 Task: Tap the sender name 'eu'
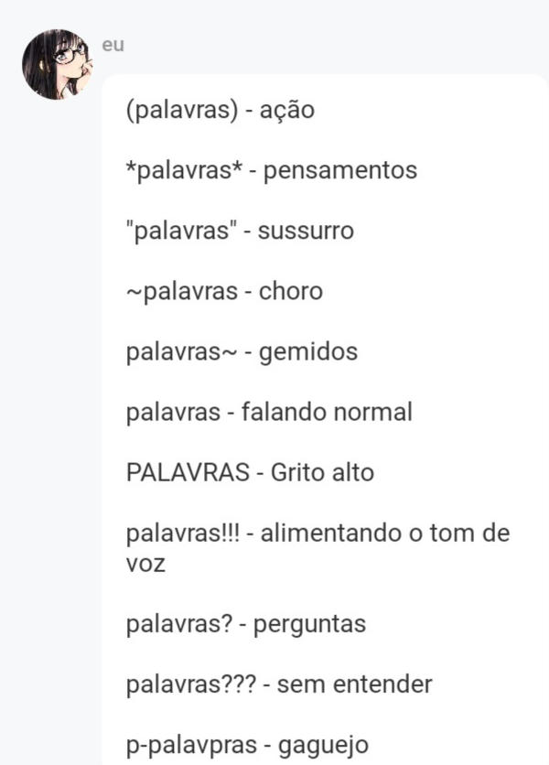[113, 45]
